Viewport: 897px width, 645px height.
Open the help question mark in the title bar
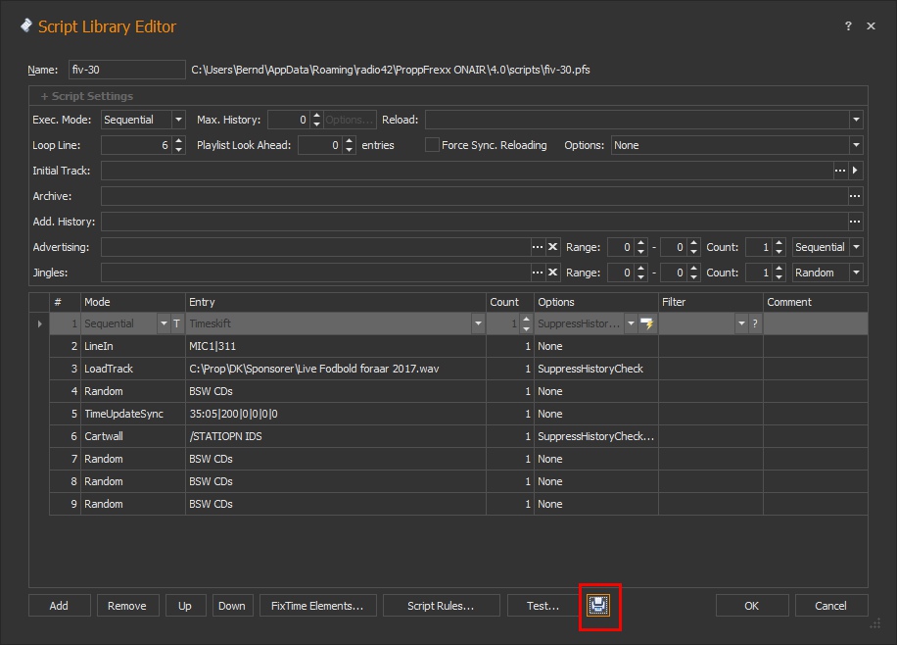coord(848,26)
